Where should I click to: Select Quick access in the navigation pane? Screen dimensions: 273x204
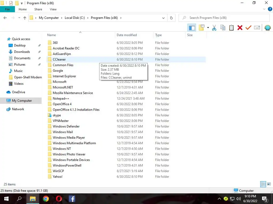point(21,39)
